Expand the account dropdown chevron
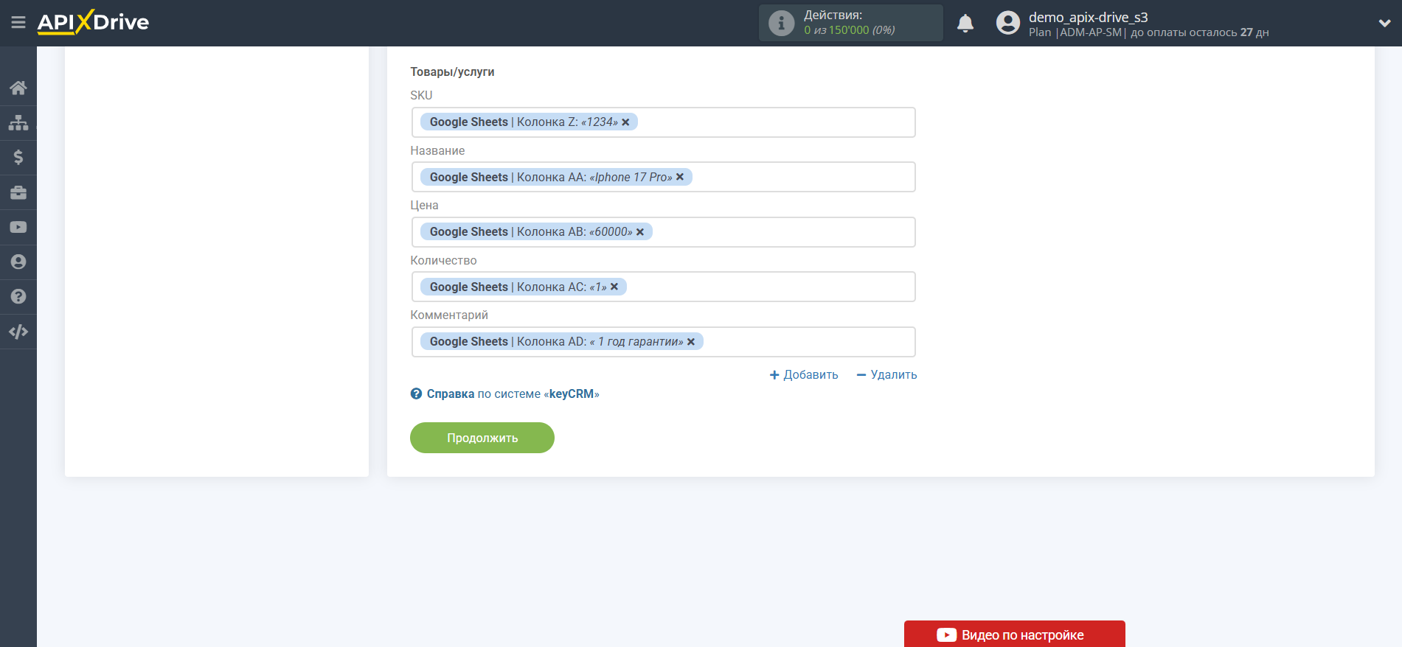The image size is (1402, 647). [1384, 23]
